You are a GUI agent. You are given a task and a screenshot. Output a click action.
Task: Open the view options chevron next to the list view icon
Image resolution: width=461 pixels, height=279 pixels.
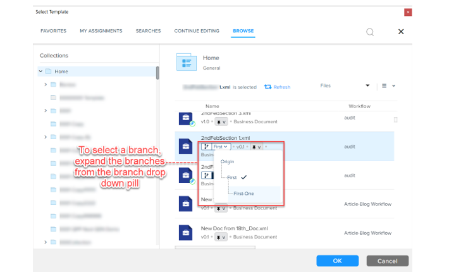(x=394, y=86)
